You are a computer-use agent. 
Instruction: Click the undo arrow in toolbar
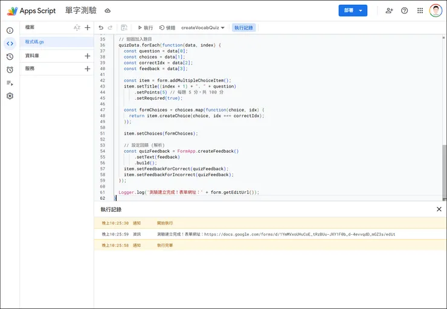tap(101, 28)
